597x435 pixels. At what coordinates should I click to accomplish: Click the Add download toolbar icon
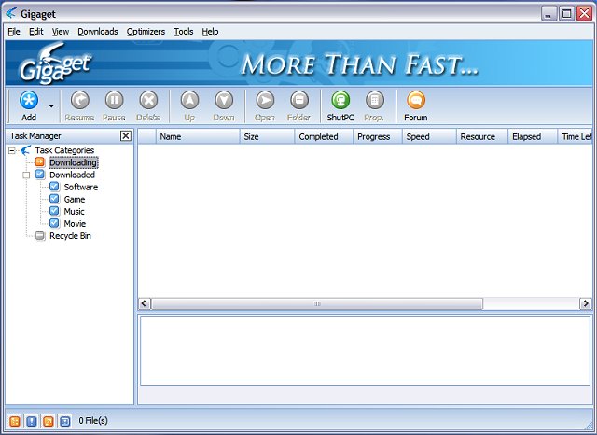pos(29,101)
